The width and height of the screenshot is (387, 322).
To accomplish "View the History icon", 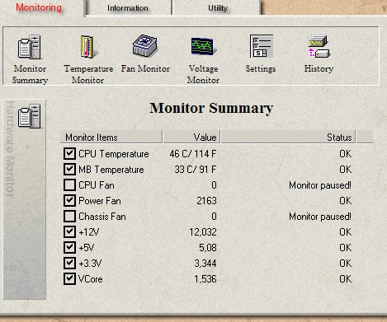I will (x=319, y=46).
